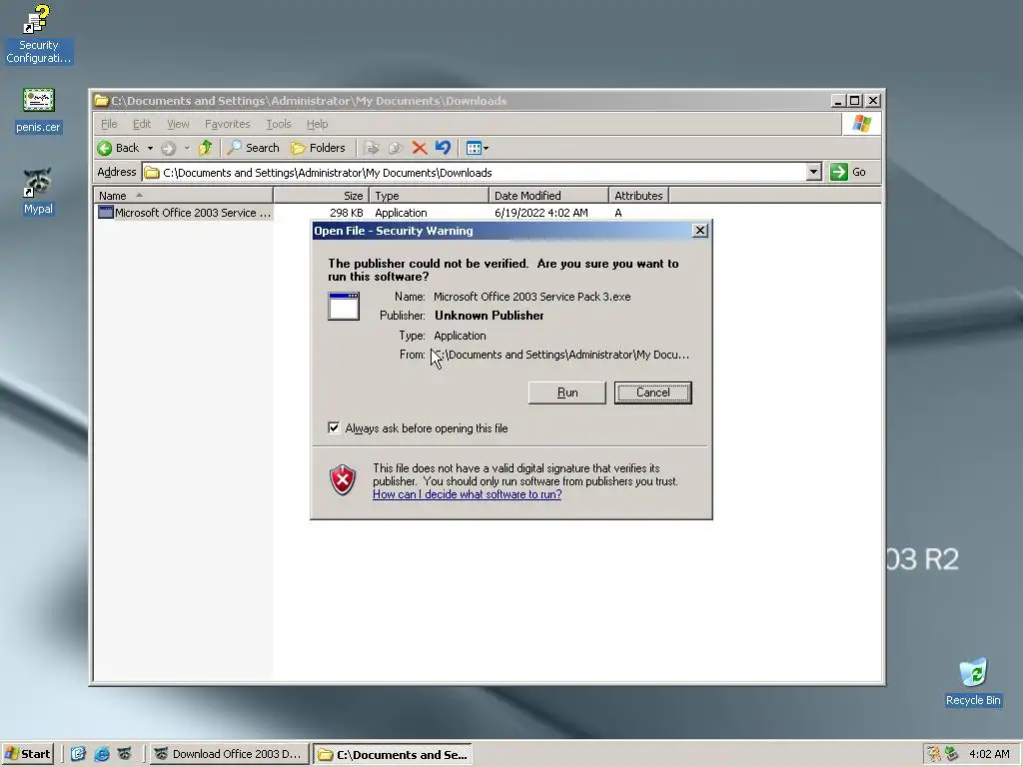Viewport: 1023px width, 767px height.
Task: Click the green Back arrow icon
Action: click(x=104, y=148)
